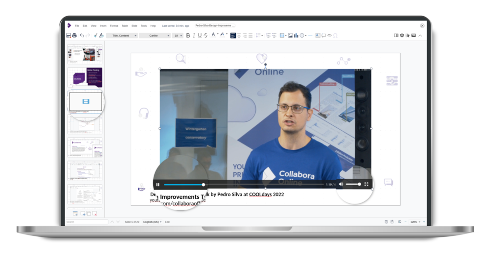Apply the highlighting color marker
501x255 pixels.
pyautogui.click(x=223, y=35)
